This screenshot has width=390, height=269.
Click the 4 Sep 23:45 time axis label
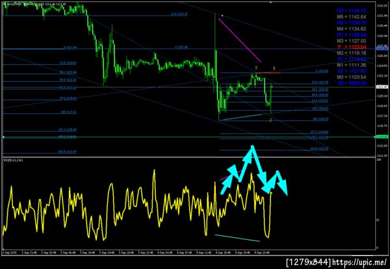[x=263, y=252]
